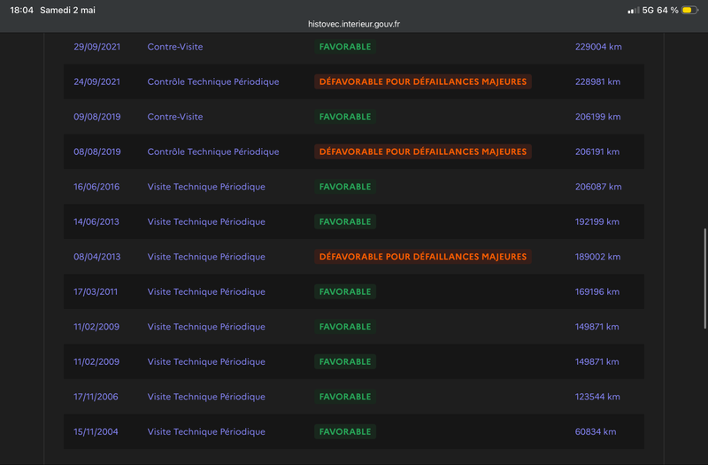This screenshot has width=708, height=465.
Task: Tap the battery icon in status bar
Action: click(x=689, y=10)
